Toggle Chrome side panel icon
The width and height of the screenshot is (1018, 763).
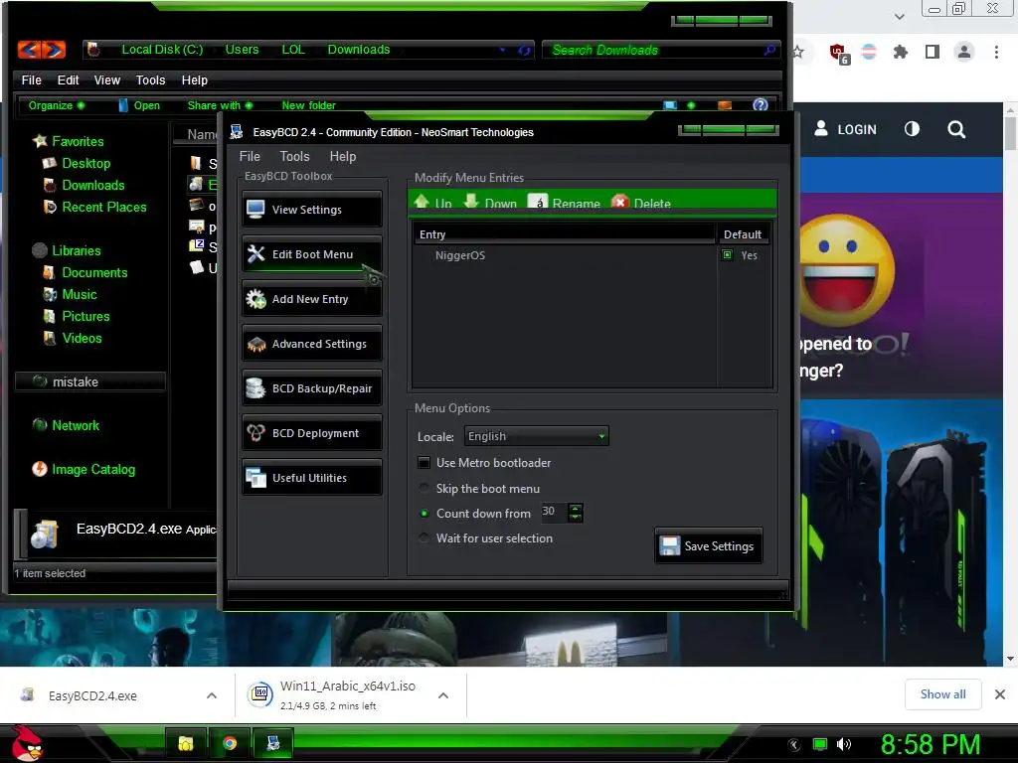point(933,52)
